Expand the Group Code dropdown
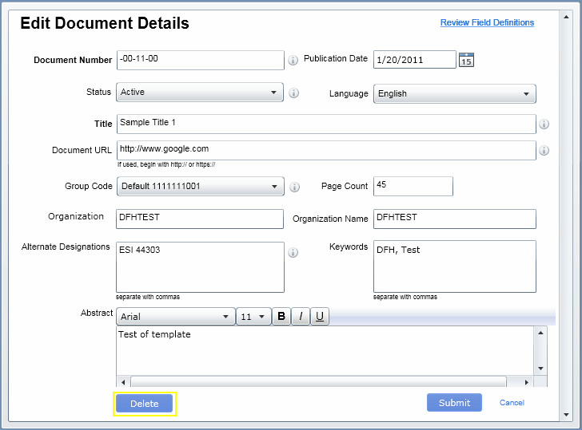Image resolution: width=582 pixels, height=430 pixels. [x=200, y=187]
